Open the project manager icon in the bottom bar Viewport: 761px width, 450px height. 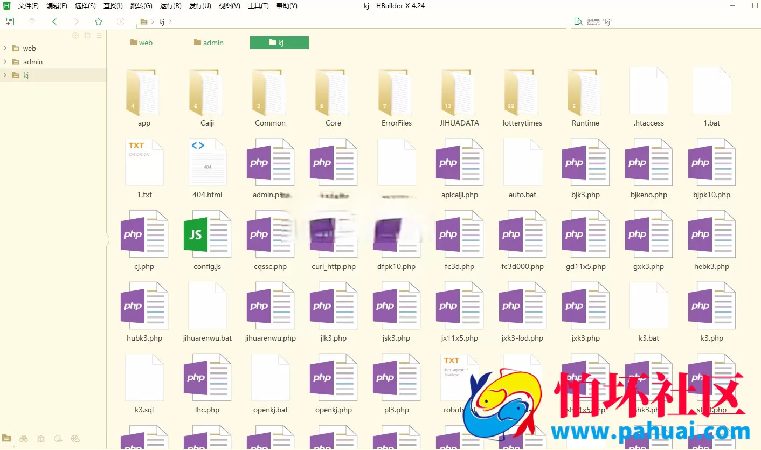tap(6, 438)
